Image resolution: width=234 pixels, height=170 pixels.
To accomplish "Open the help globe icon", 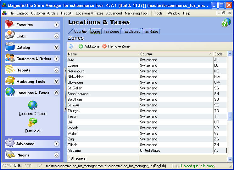I will pyautogui.click(x=226, y=23).
